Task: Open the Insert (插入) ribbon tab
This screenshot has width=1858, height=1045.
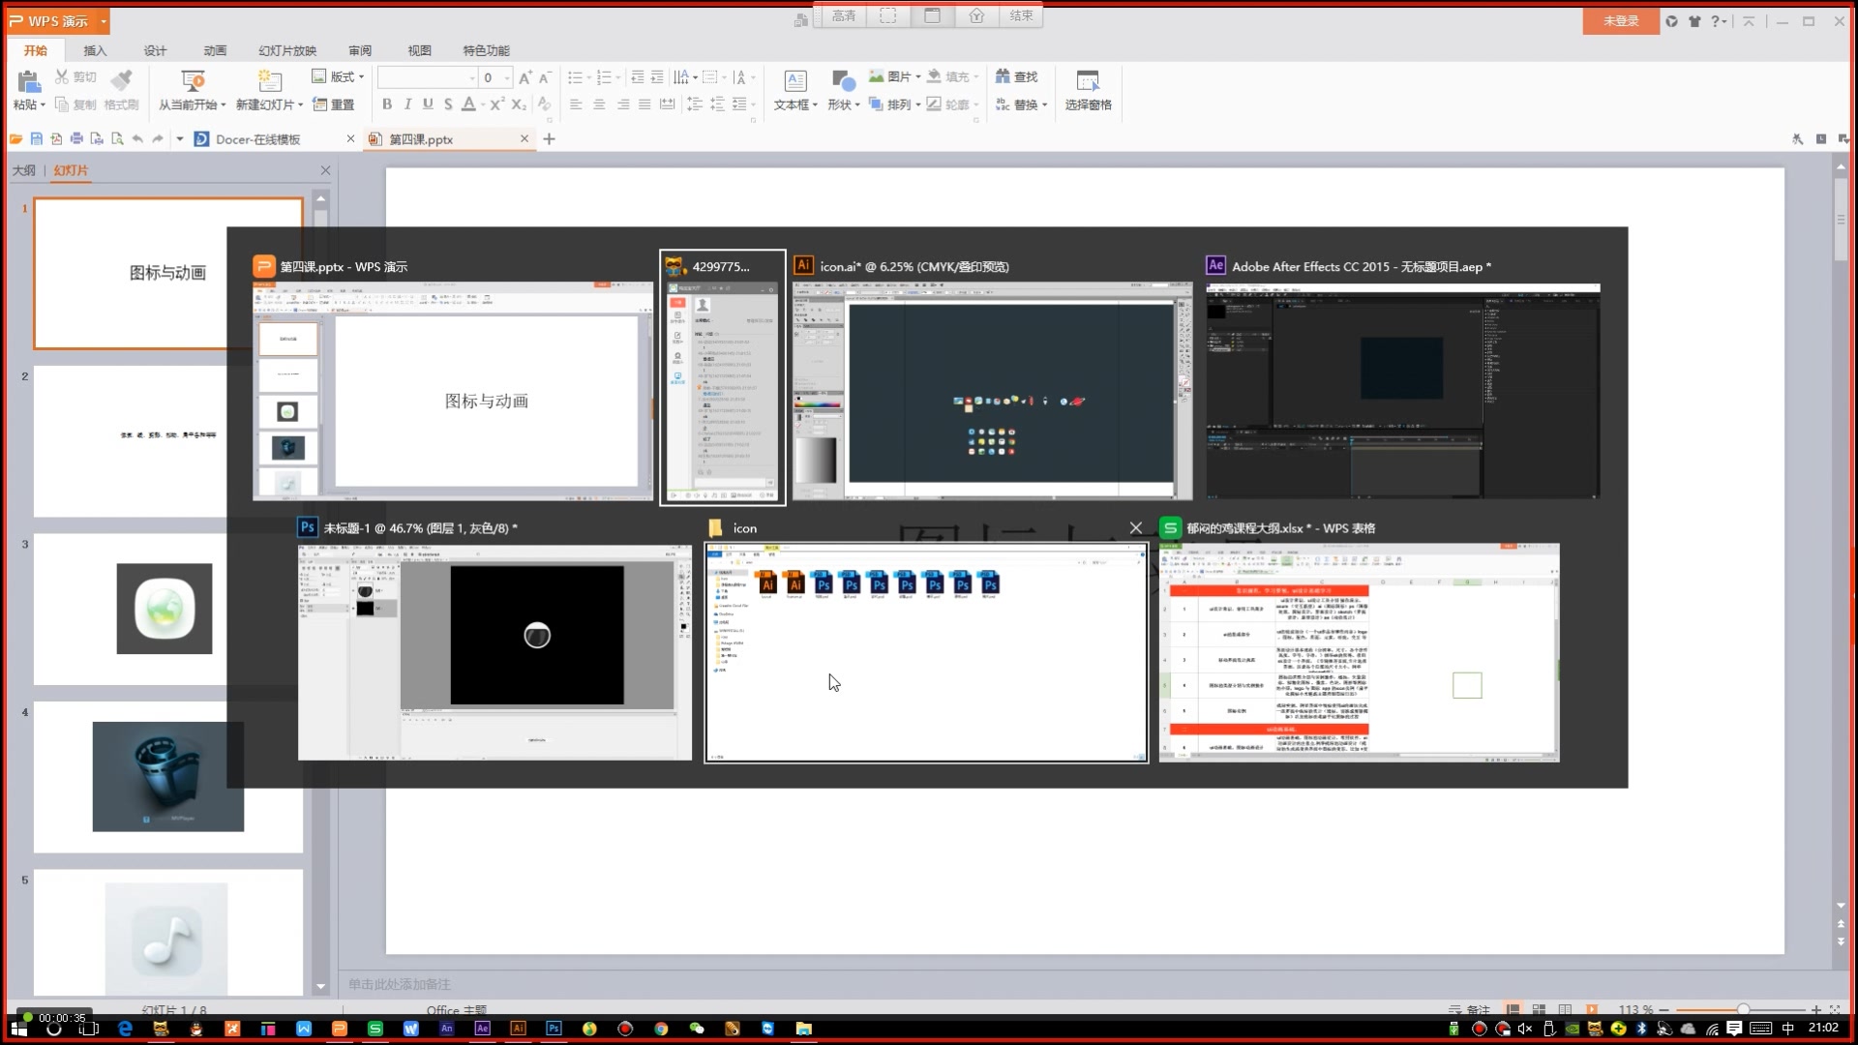Action: (x=95, y=50)
